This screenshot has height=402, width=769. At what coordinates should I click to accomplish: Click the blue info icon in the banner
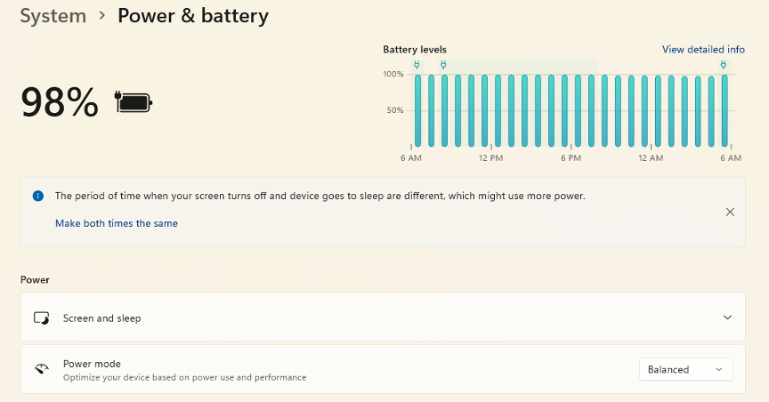38,196
